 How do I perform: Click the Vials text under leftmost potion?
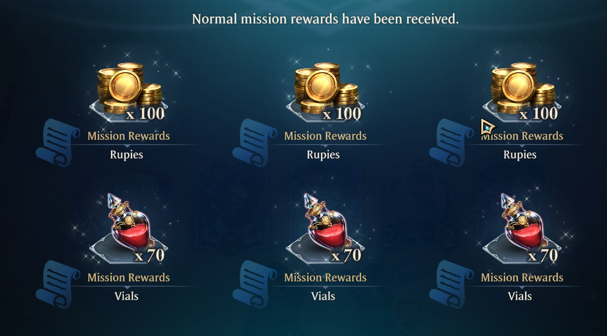coord(127,296)
